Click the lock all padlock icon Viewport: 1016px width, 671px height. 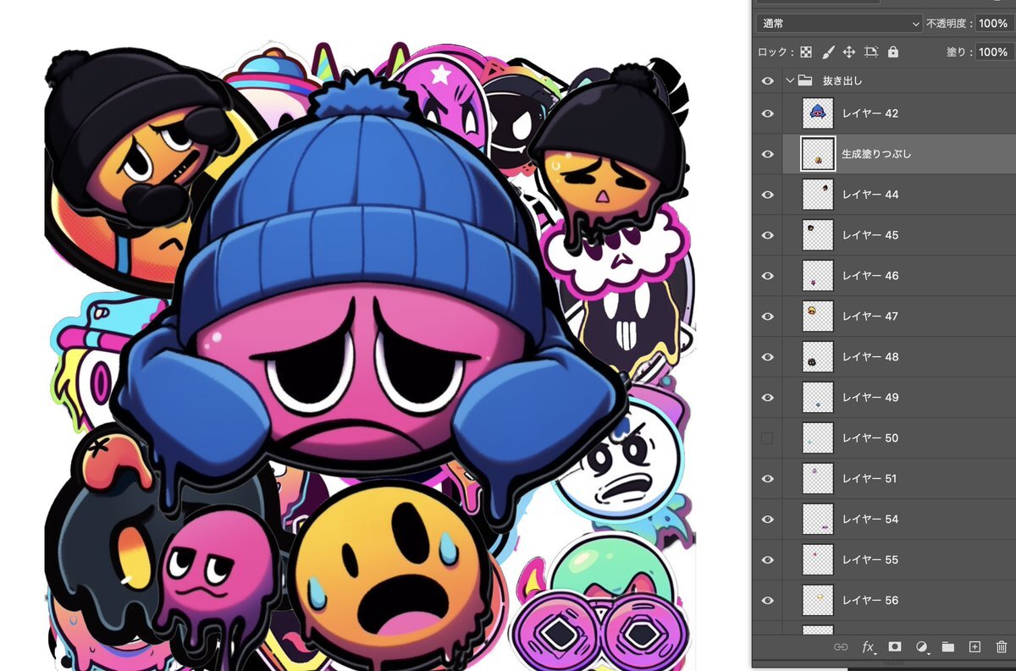click(x=892, y=52)
